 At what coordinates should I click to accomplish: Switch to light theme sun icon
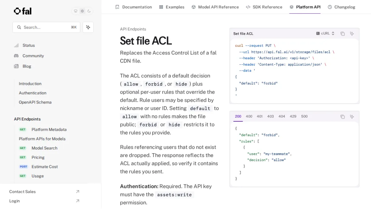[x=82, y=11]
